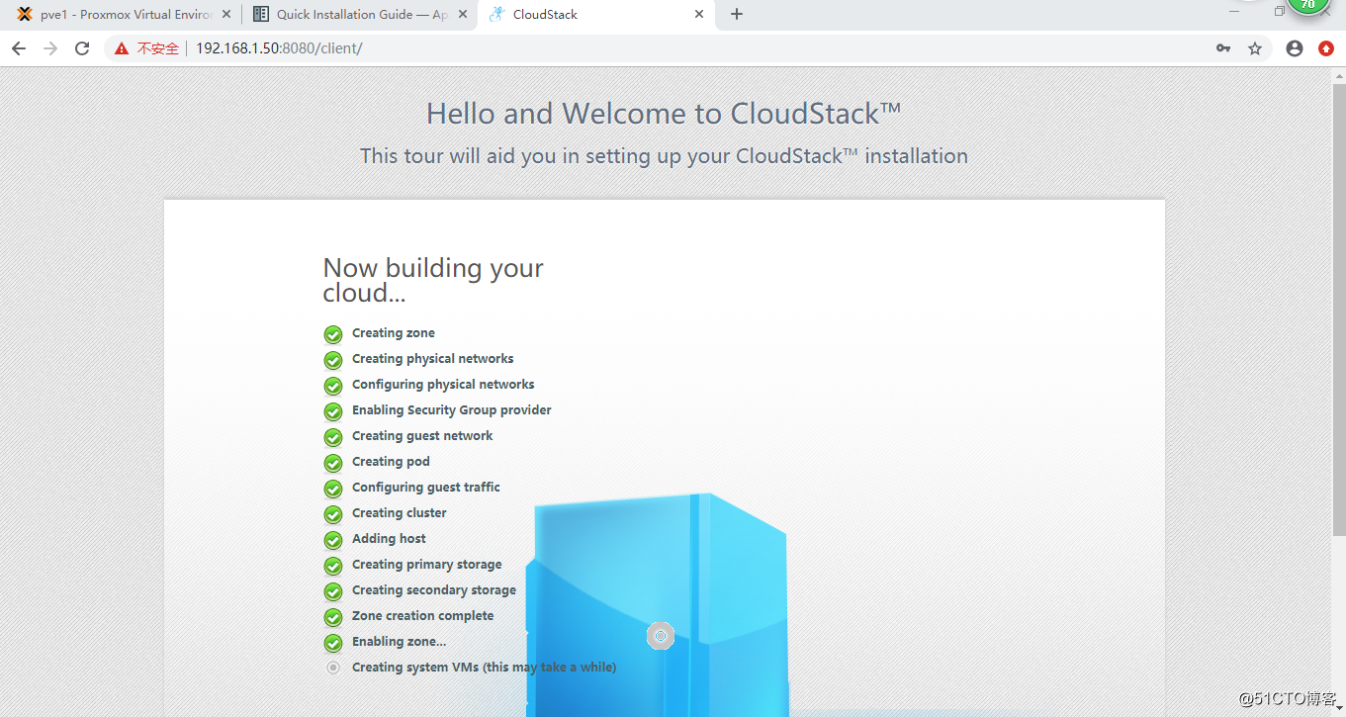This screenshot has width=1346, height=717.
Task: Click green check beside Configuring physical networks
Action: click(x=333, y=386)
